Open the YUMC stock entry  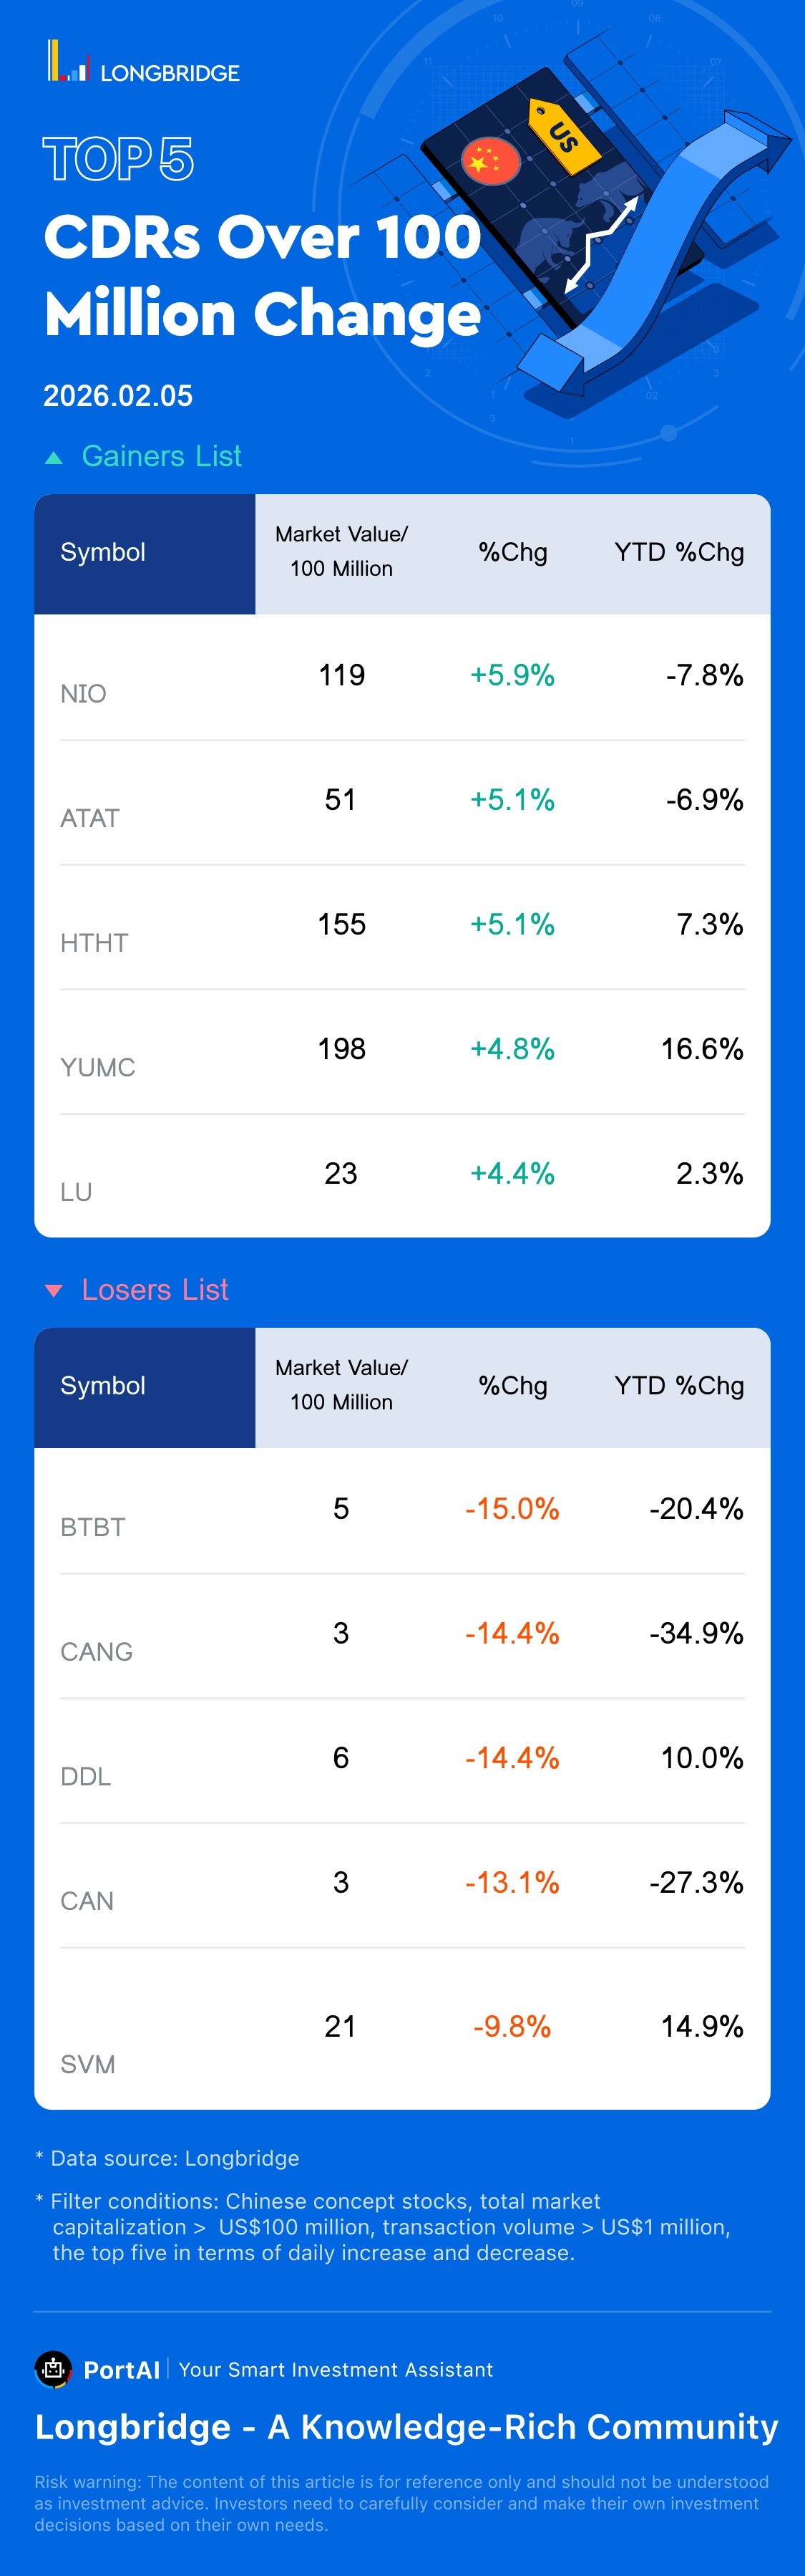pyautogui.click(x=97, y=1067)
